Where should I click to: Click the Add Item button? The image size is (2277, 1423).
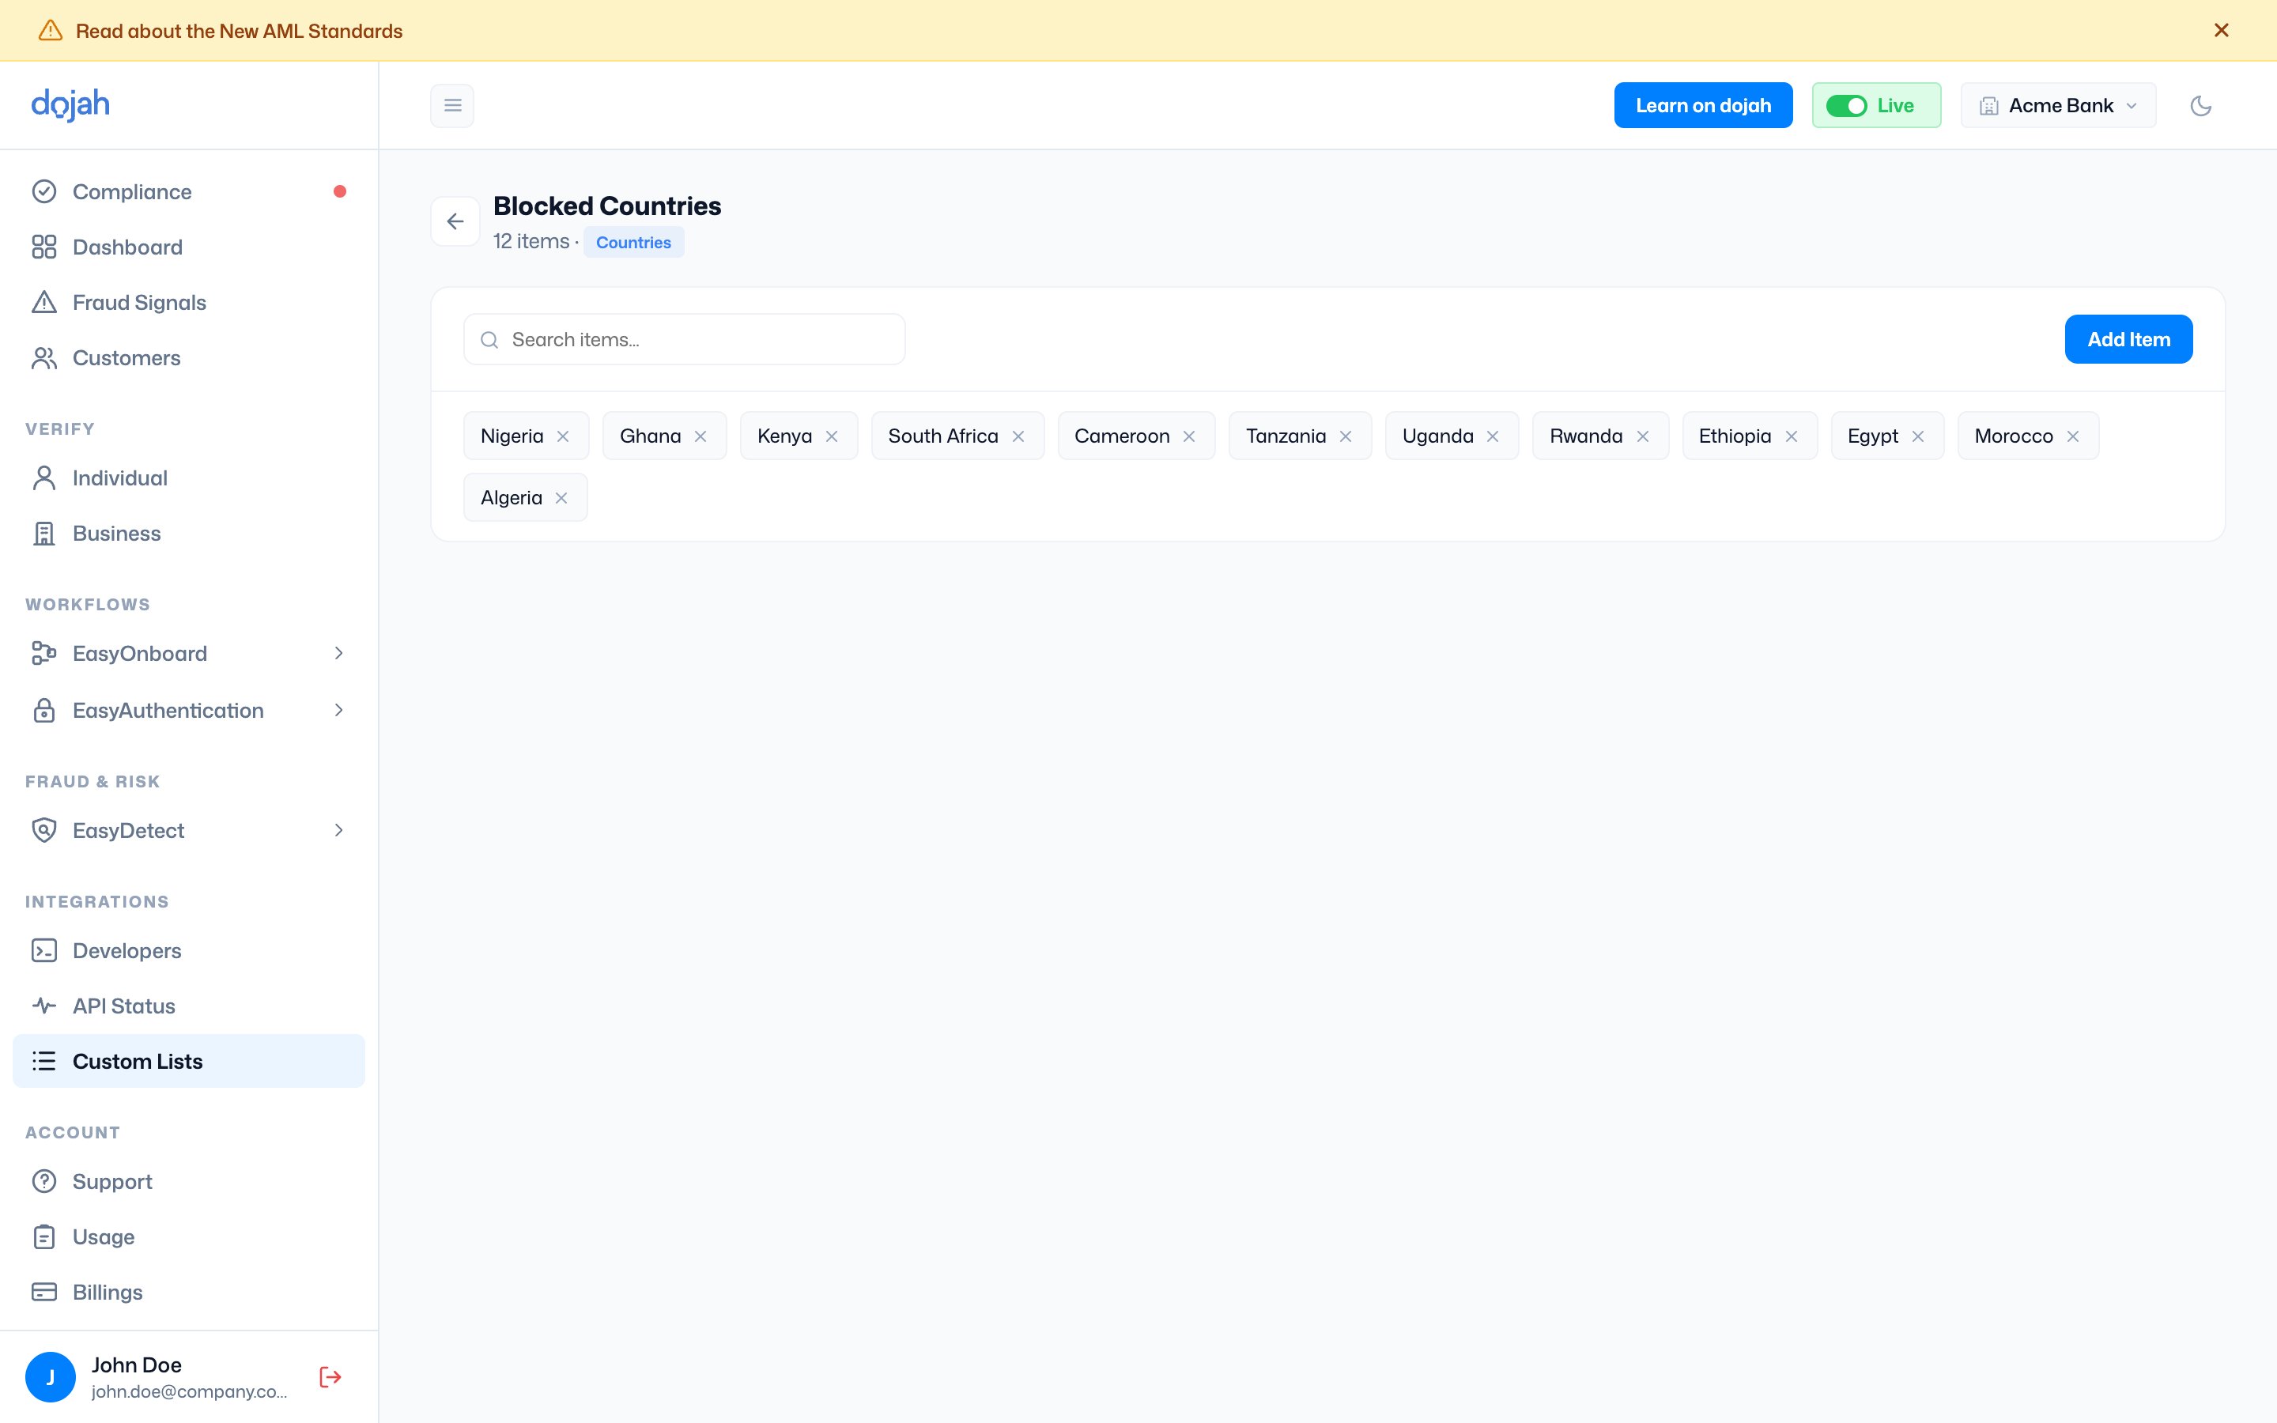[2128, 339]
